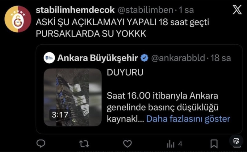Screen dimensions: 247x152
Task: Click the 18 sa timestamp
Action: (220, 58)
